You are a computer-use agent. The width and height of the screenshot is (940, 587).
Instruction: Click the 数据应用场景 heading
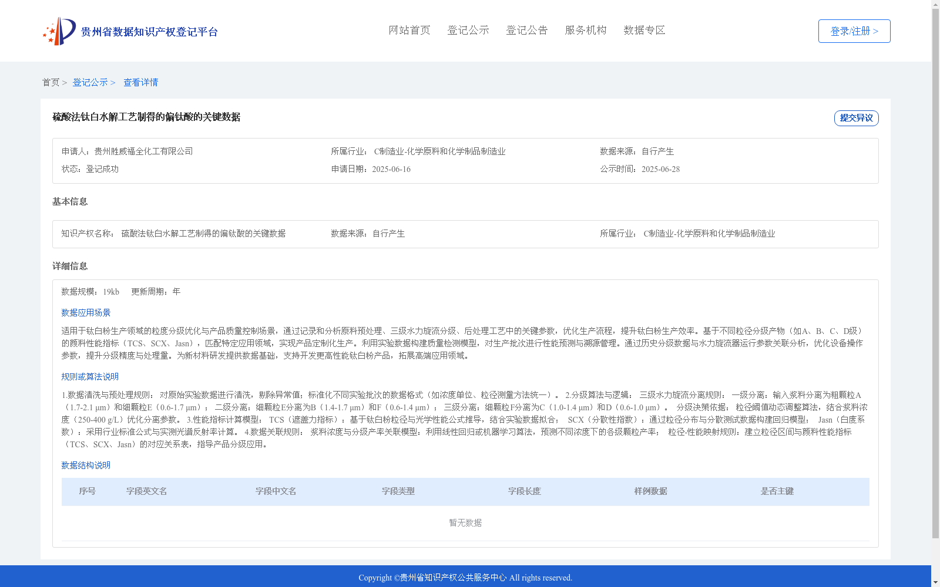pyautogui.click(x=86, y=313)
